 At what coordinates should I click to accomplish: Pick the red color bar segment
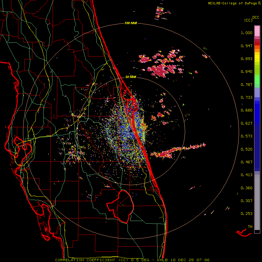tap(257, 44)
